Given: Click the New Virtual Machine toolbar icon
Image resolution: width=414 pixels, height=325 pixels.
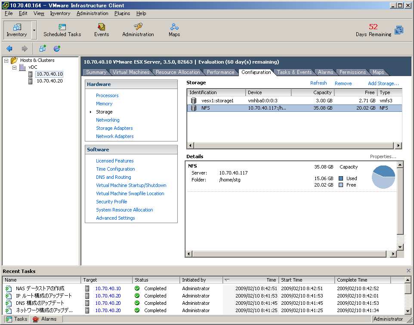Looking at the screenshot, I should click(x=43, y=49).
